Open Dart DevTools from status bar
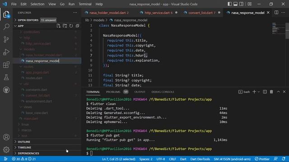289x162 pixels. 200,159
